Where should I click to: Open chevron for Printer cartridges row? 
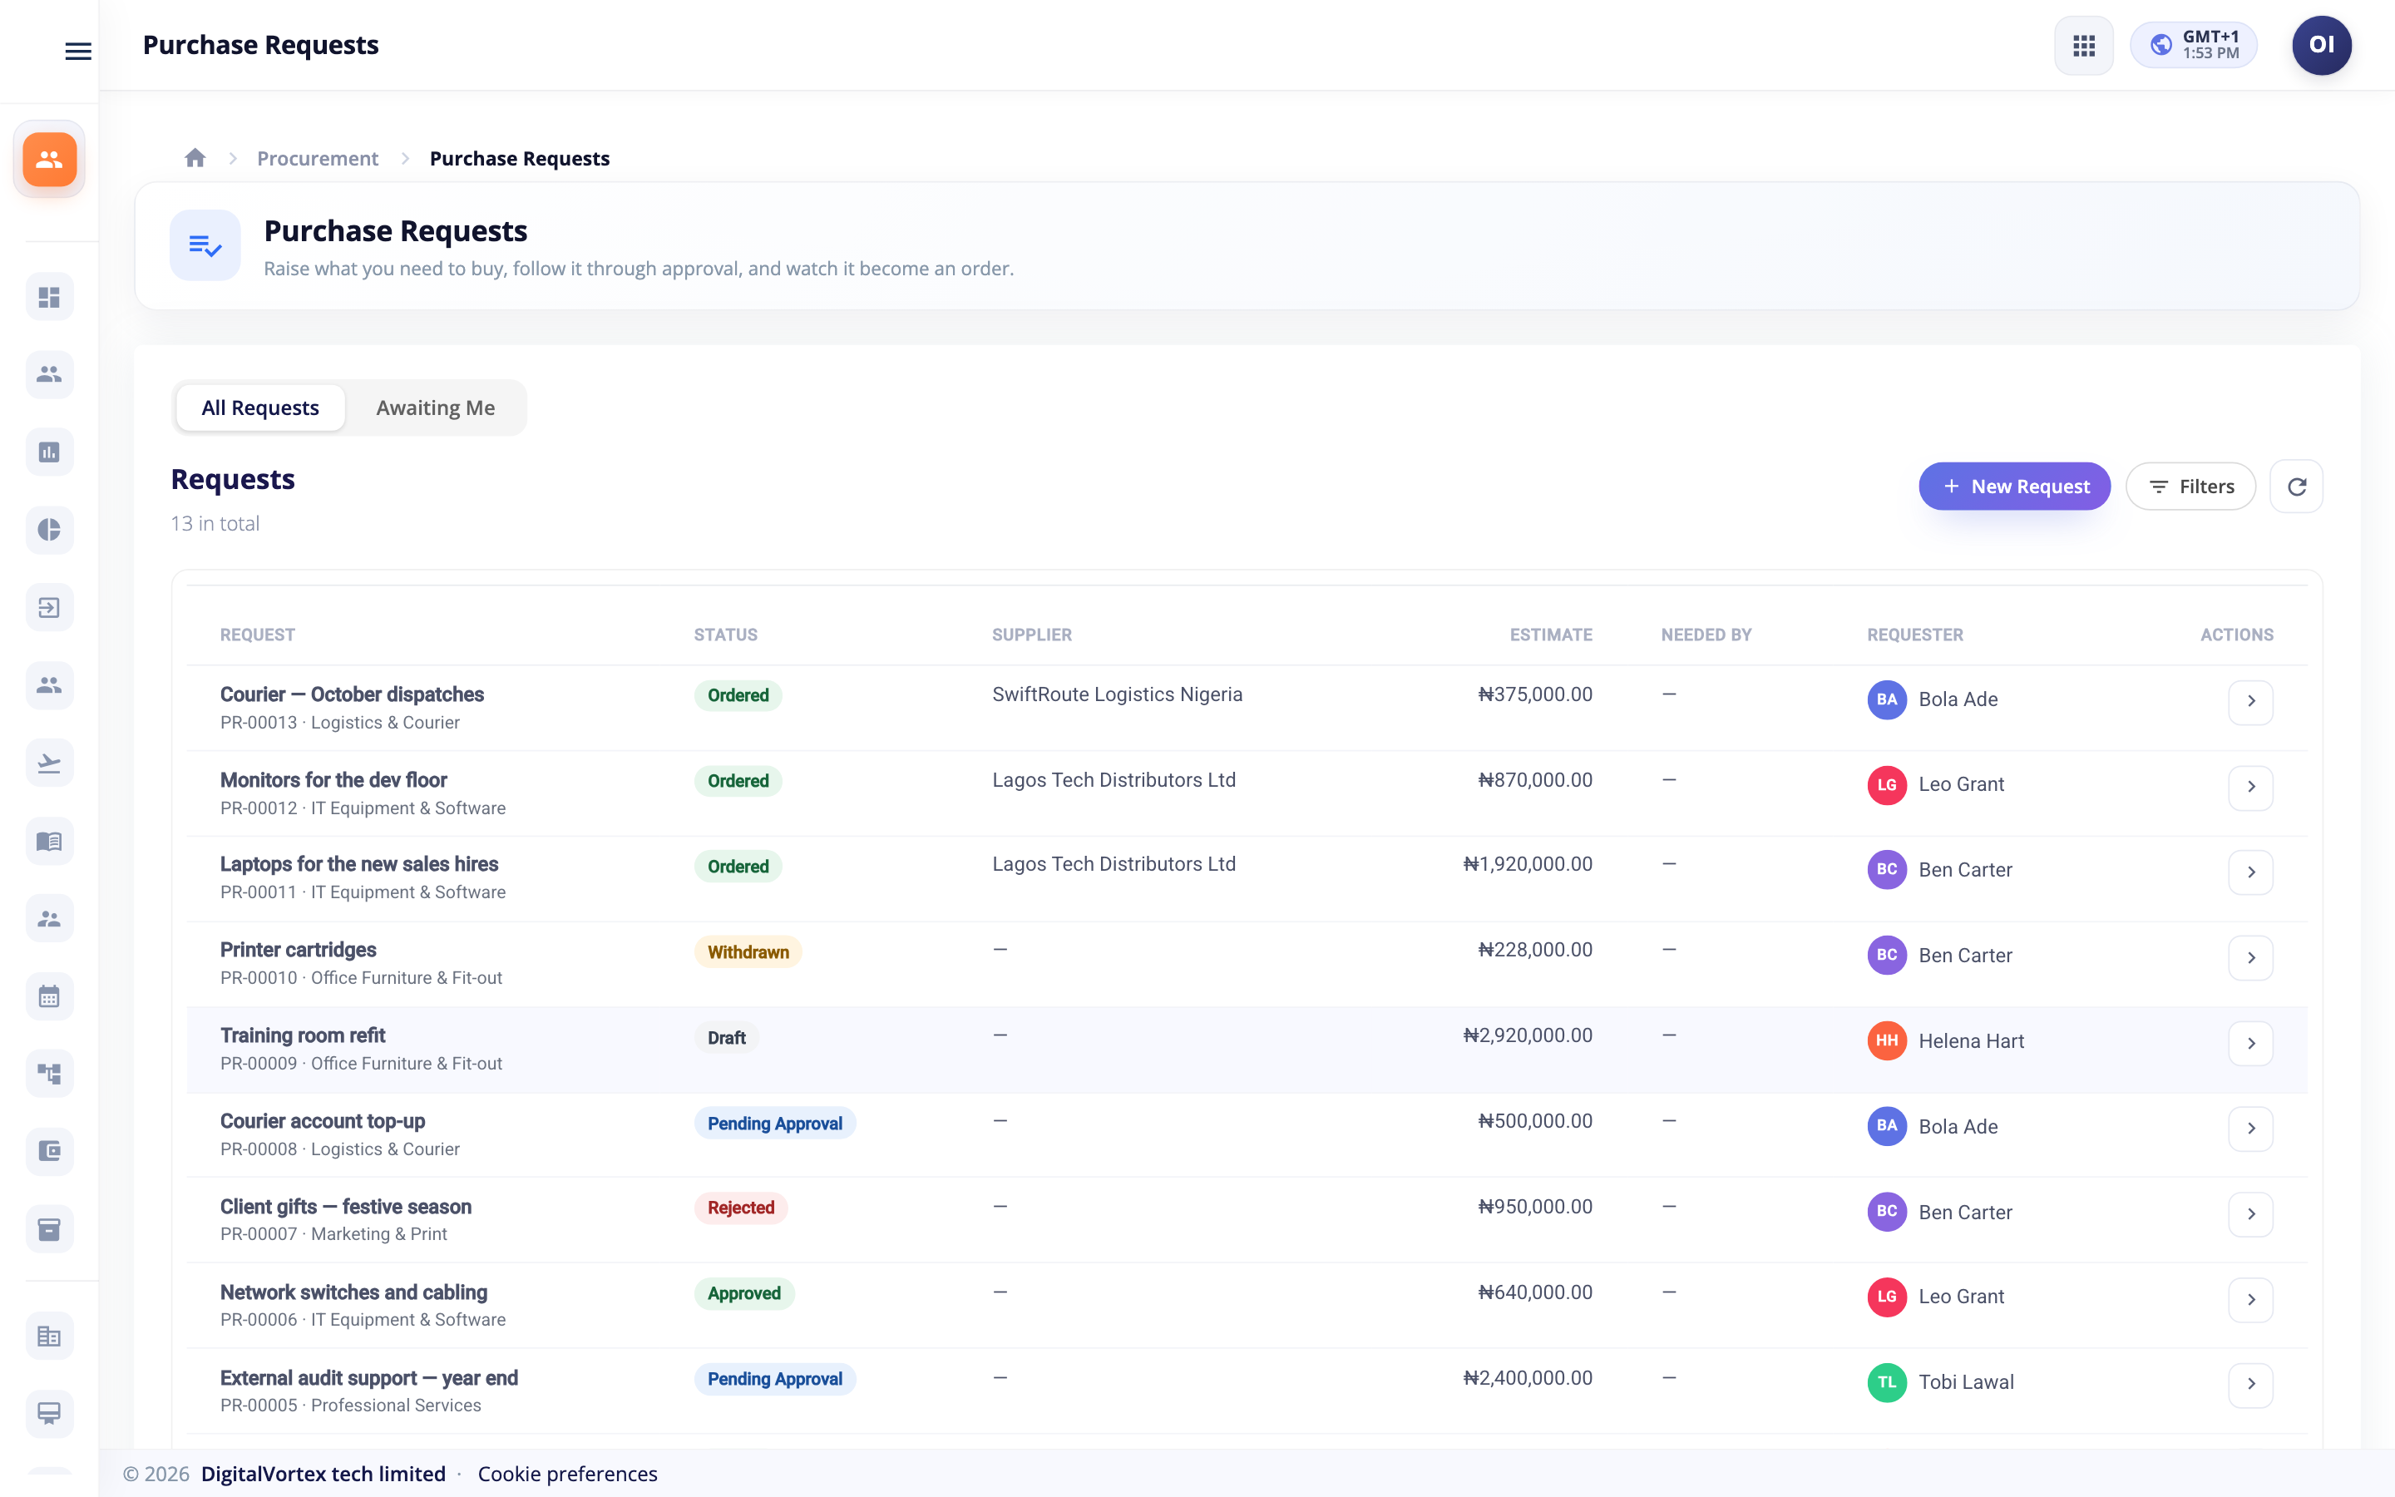coord(2250,957)
